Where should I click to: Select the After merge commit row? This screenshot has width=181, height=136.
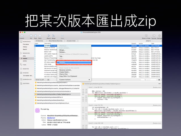[x=98, y=64]
